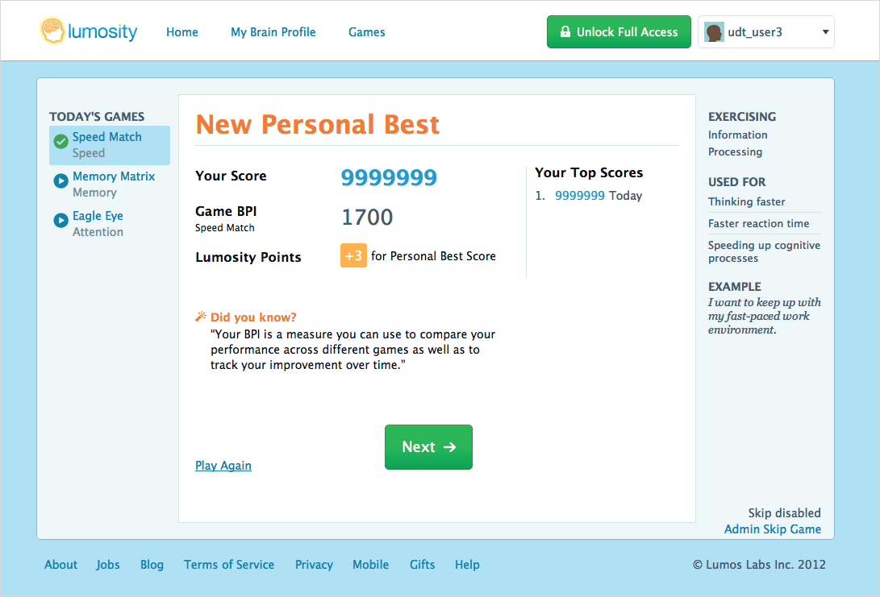880x597 pixels.
Task: Click the New Personal Best heading
Action: [318, 124]
